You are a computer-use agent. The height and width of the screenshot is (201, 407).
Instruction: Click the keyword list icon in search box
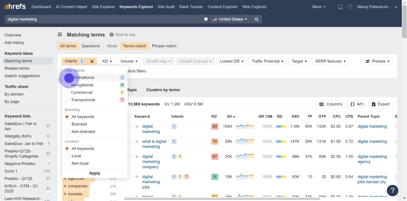[206, 19]
